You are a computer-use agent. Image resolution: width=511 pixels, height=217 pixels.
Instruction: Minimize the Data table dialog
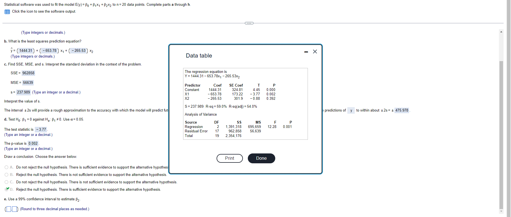click(x=306, y=52)
